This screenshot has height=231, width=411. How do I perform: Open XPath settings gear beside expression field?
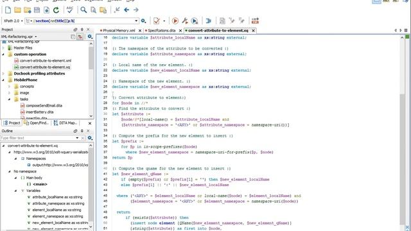click(x=143, y=21)
